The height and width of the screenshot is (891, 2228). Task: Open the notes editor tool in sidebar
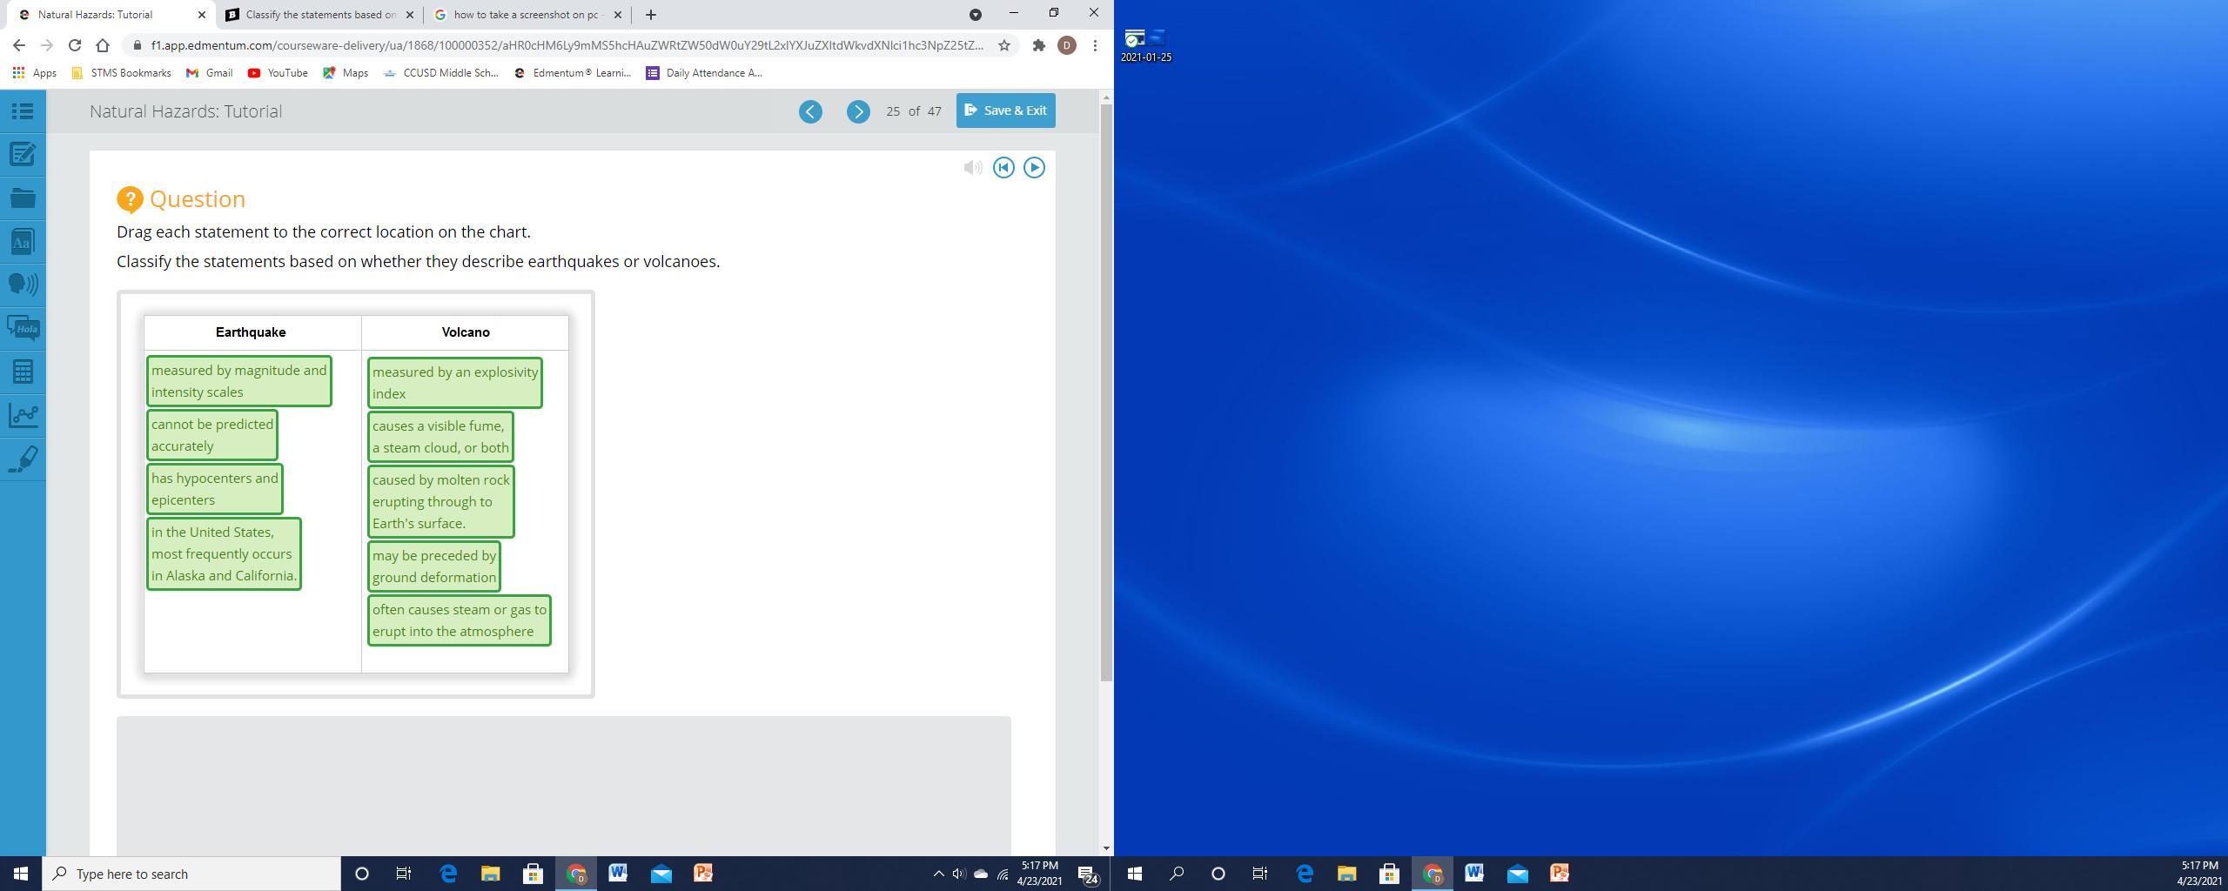23,155
